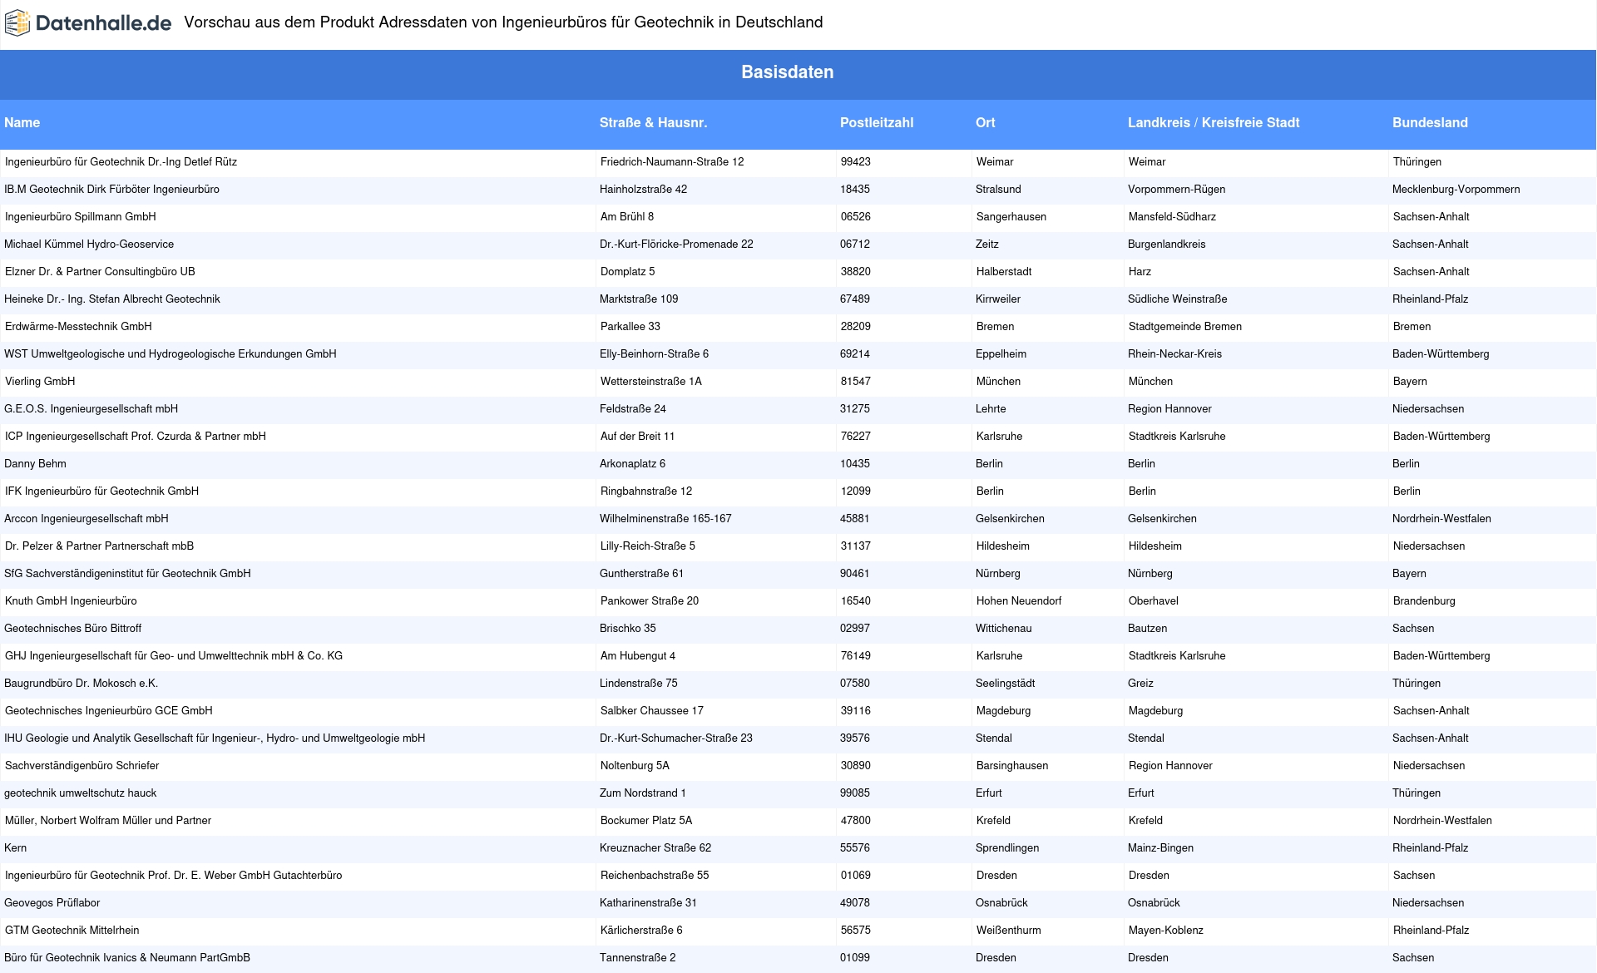Click district cell Südliche Weinstraße
The height and width of the screenshot is (973, 1597).
(x=1177, y=299)
